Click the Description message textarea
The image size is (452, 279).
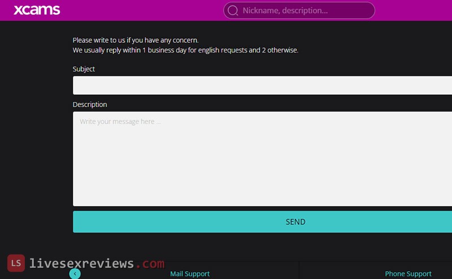pos(262,159)
